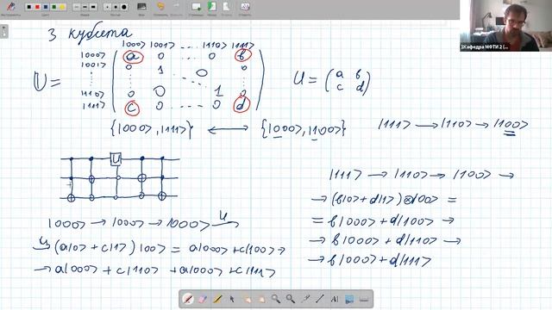
Task: Select the pen tool in bottom palette
Action: pyautogui.click(x=188, y=299)
